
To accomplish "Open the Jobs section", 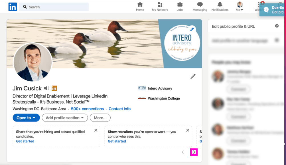I will click(x=180, y=7).
